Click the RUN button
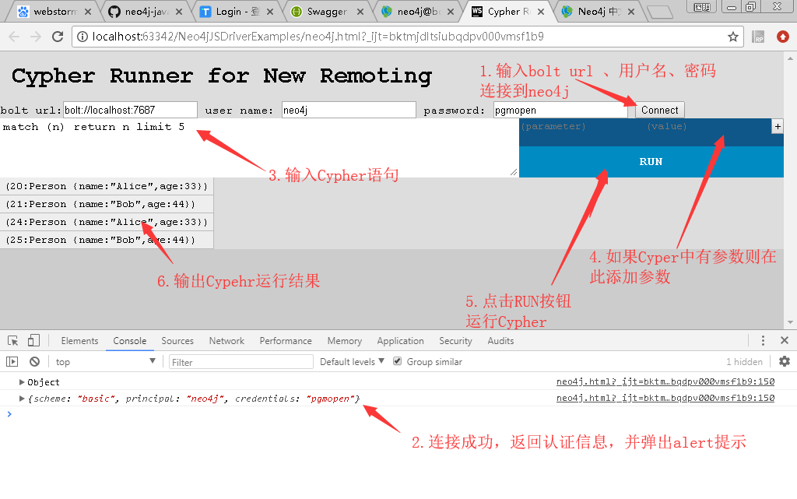The image size is (797, 499). tap(651, 162)
